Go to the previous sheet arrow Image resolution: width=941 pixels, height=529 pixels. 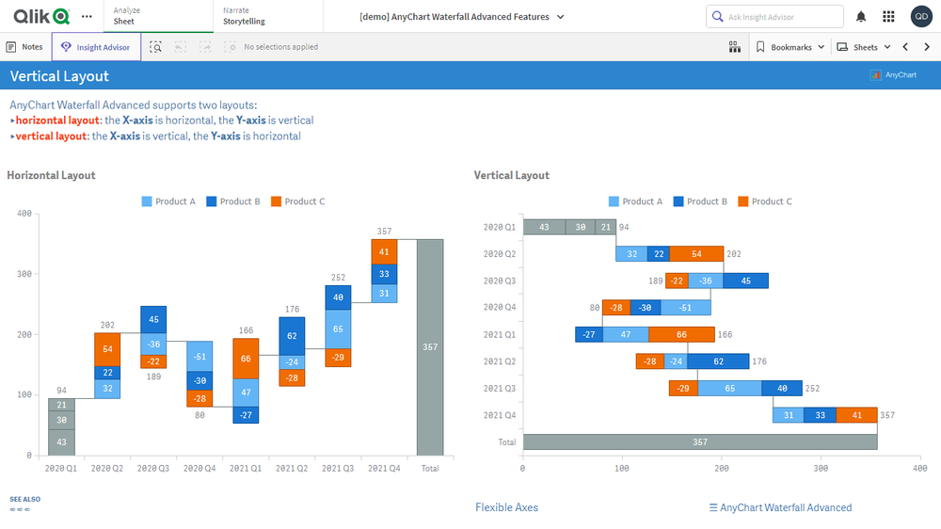(905, 47)
